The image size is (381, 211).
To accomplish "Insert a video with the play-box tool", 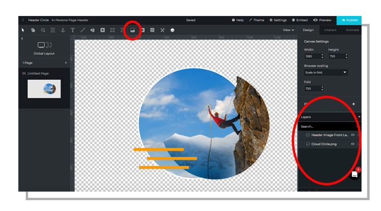I will [x=143, y=30].
